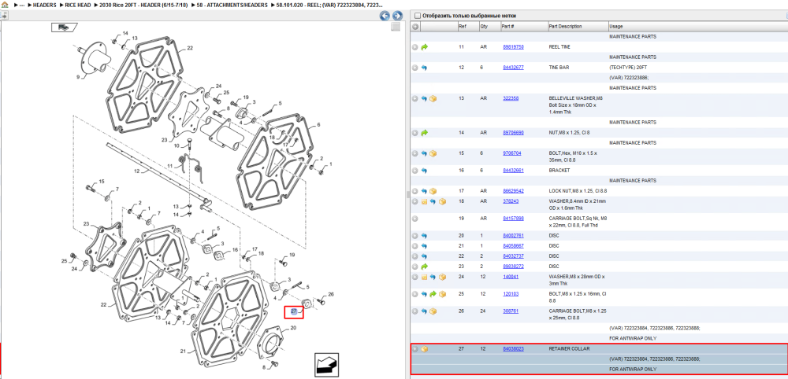Enable 'Отобразить только выбранные метки' checkbox
Viewport: 788px width, 379px height.
(417, 16)
